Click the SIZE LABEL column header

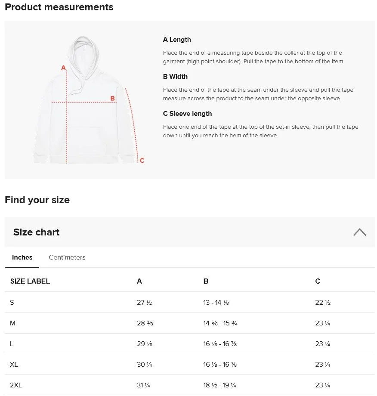click(30, 281)
